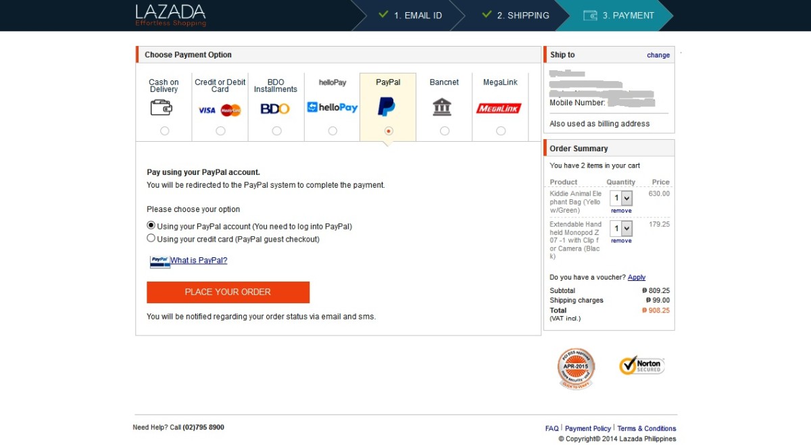Select the Cash on Delivery radio button

pos(164,131)
